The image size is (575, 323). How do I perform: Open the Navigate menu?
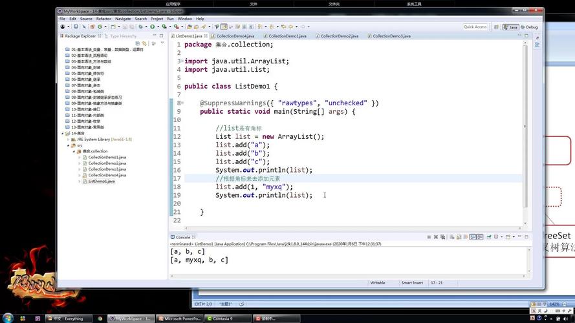[x=123, y=19]
